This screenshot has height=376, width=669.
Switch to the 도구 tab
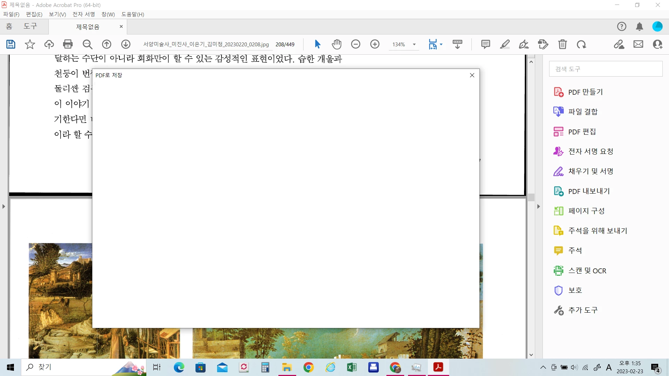pyautogui.click(x=30, y=26)
